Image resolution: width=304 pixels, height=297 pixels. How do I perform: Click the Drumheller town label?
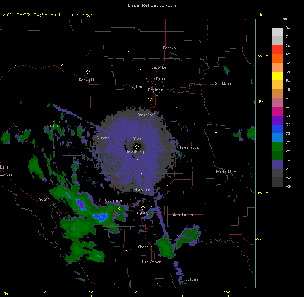click(225, 172)
